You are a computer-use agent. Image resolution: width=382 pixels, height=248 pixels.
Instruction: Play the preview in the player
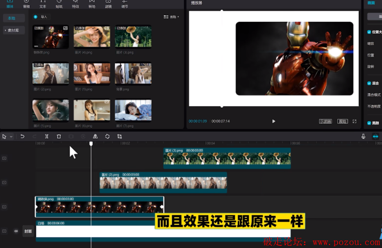coord(273,121)
